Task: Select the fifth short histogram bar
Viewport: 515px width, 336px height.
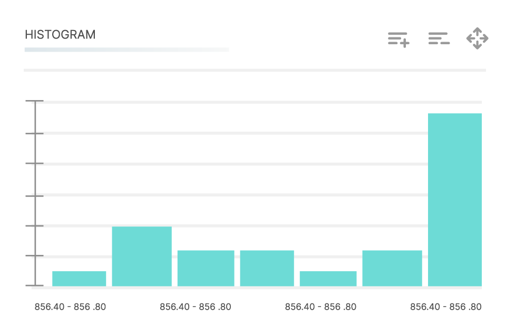Action: (328, 279)
